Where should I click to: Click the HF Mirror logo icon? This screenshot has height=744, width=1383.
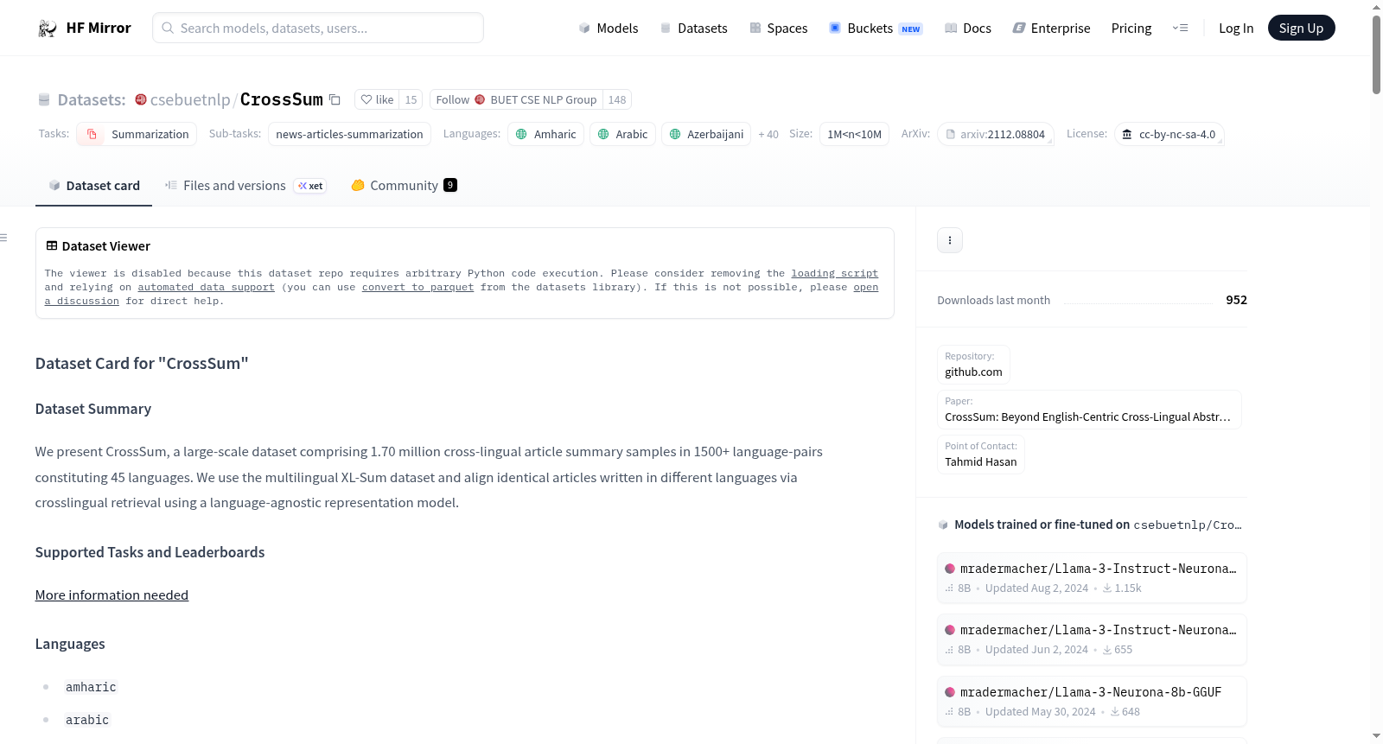(x=48, y=29)
